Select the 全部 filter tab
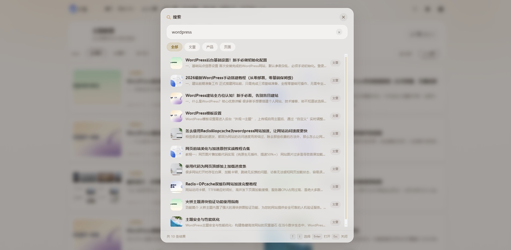Viewport: 511px width, 250px height. 175,47
